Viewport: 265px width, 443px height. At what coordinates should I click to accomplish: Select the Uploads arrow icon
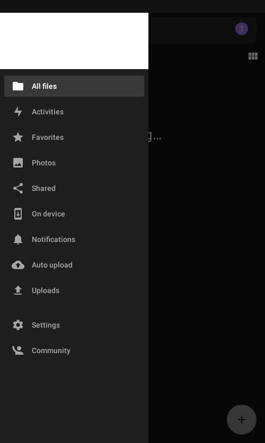(x=18, y=290)
